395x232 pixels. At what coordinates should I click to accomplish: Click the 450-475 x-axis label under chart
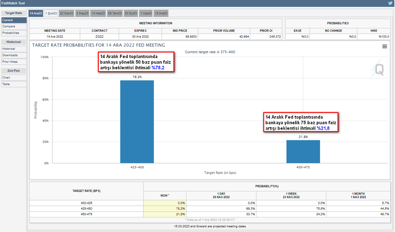click(x=303, y=167)
